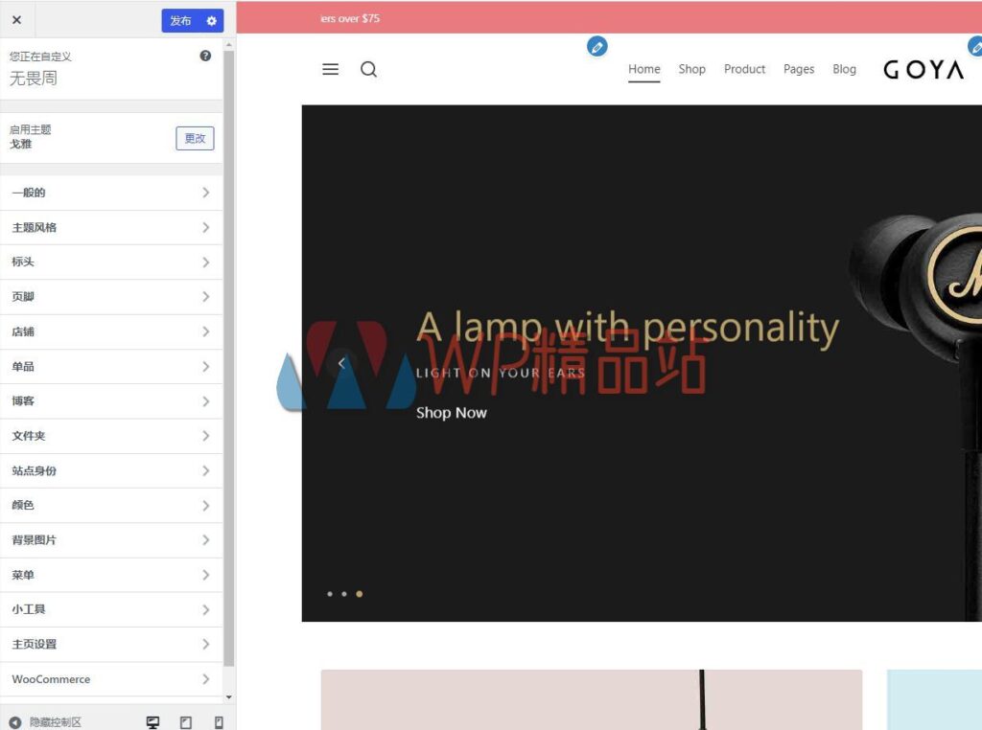
Task: Open the hamburger menu in the preview
Action: click(x=330, y=69)
